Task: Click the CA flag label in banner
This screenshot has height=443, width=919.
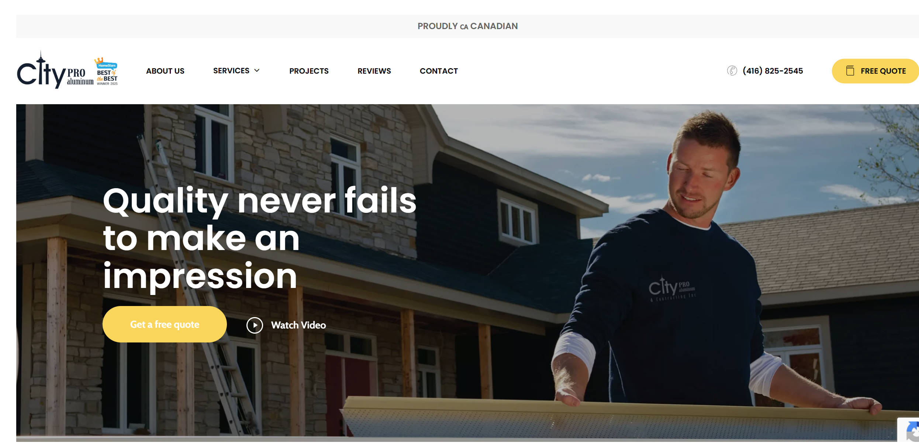Action: [464, 27]
